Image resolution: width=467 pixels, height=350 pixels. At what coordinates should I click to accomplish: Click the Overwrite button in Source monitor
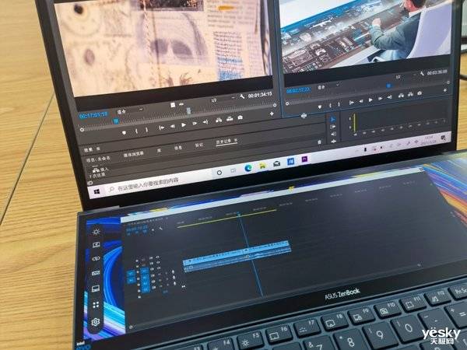click(230, 119)
